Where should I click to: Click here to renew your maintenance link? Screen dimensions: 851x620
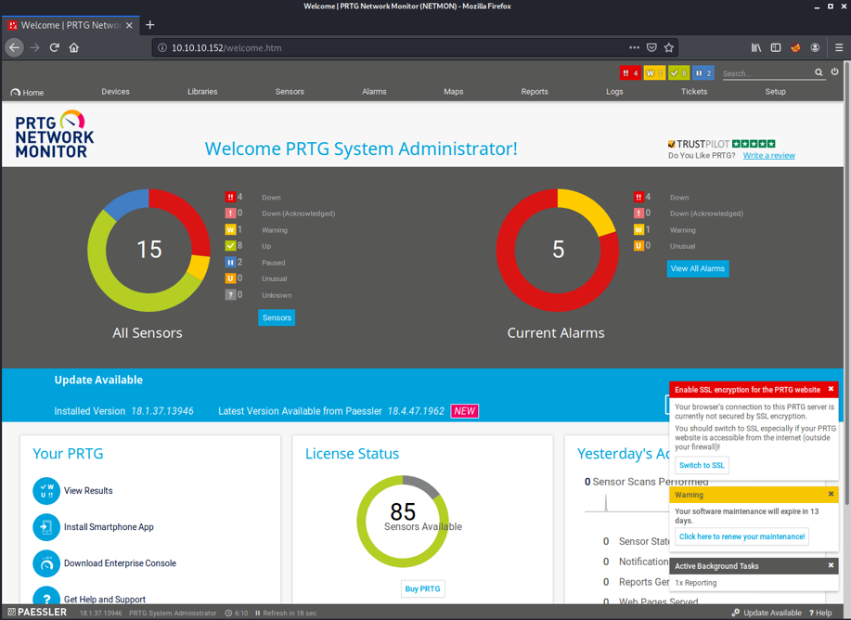[741, 536]
